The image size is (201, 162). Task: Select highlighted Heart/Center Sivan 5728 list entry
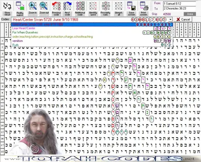coord(92,24)
